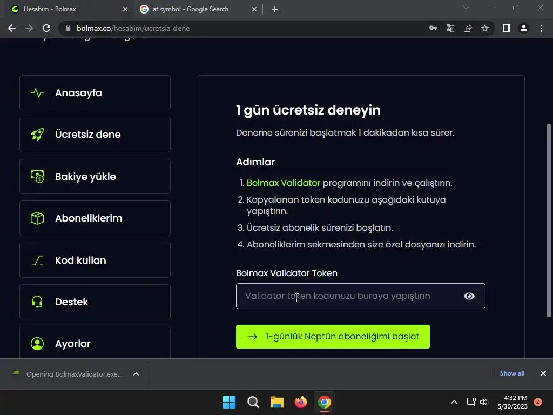Close the Hesabım - Bolmax tab

125,9
